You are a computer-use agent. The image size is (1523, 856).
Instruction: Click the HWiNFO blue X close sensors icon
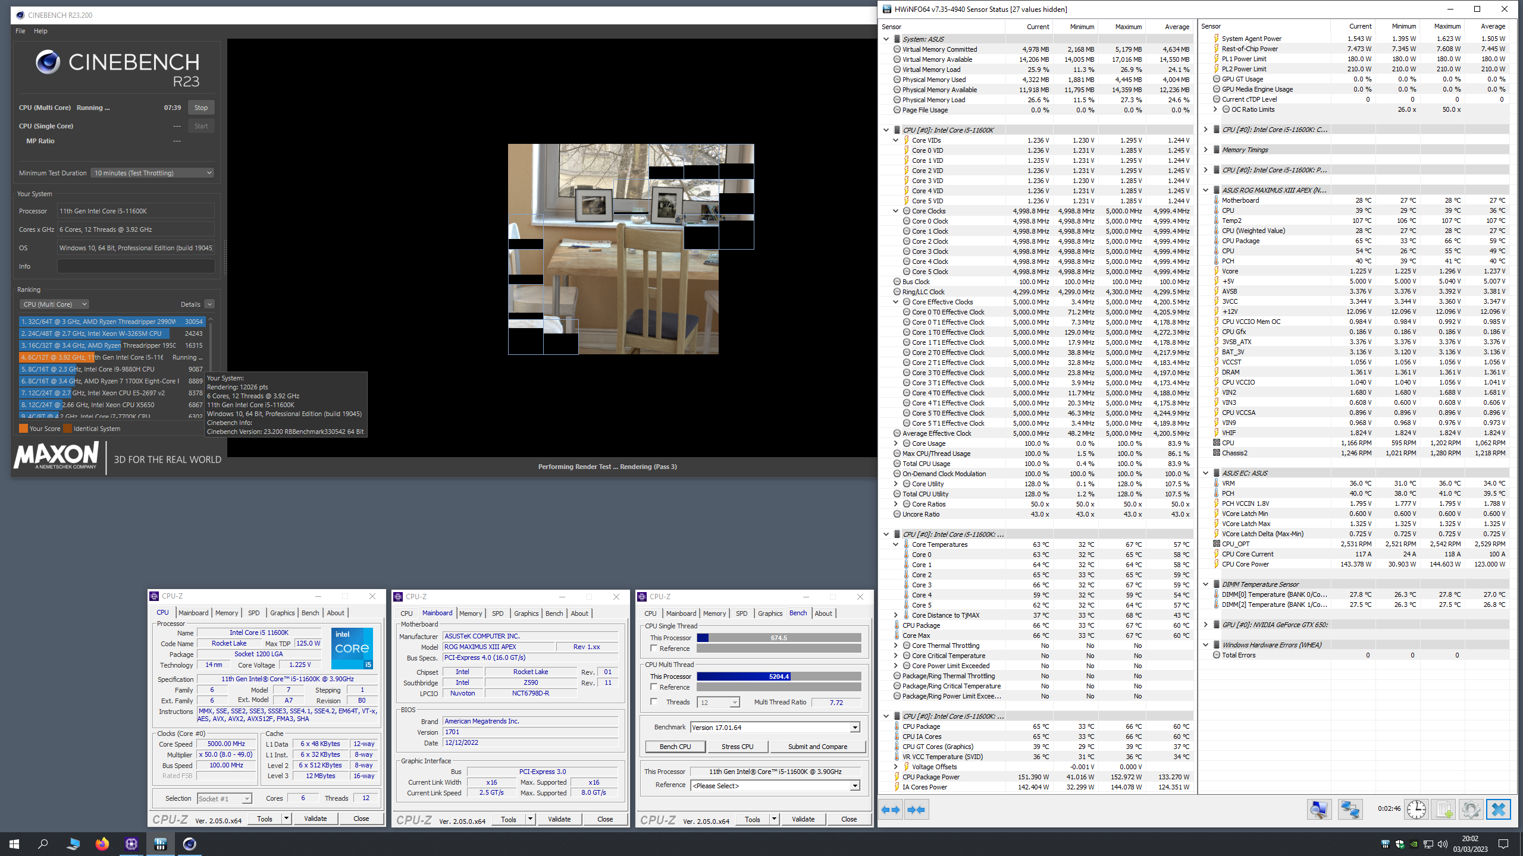[1498, 810]
